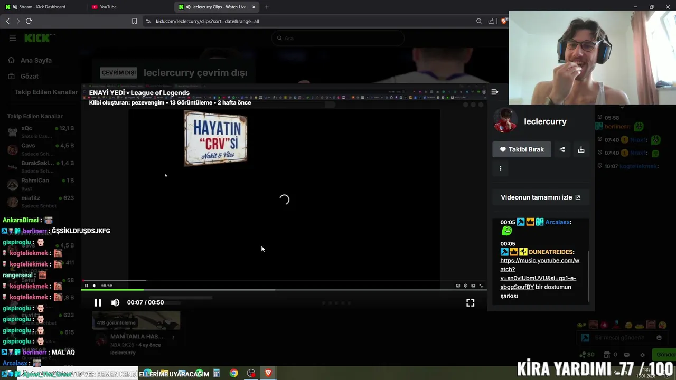Seek on the clip progress bar

point(284,290)
